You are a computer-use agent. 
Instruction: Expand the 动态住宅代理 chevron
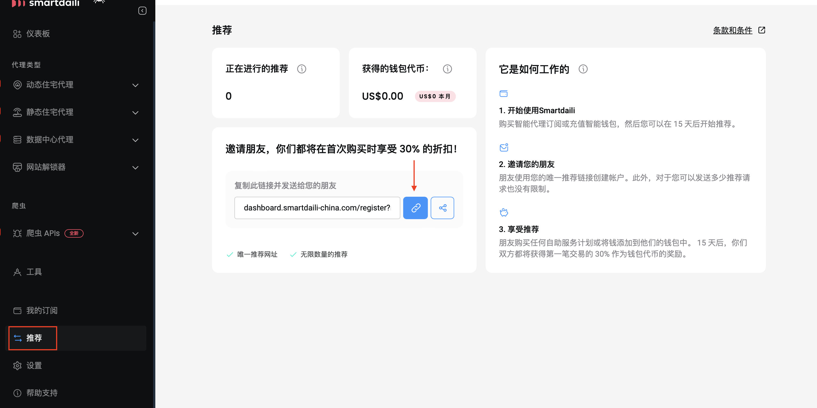135,85
